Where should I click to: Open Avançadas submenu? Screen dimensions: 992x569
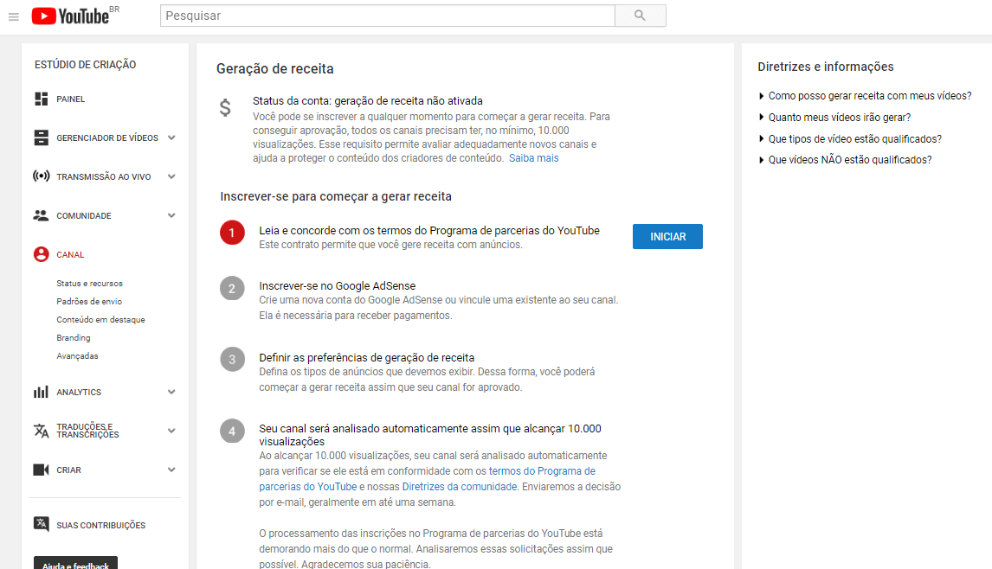click(x=77, y=356)
